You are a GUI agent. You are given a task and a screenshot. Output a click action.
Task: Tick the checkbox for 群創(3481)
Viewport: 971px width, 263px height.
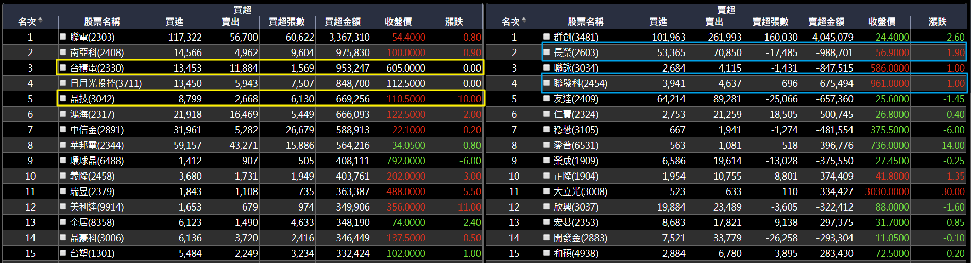pyautogui.click(x=547, y=37)
